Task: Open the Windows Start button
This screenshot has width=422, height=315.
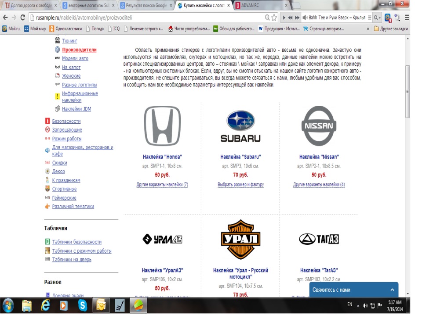Action: point(8,306)
